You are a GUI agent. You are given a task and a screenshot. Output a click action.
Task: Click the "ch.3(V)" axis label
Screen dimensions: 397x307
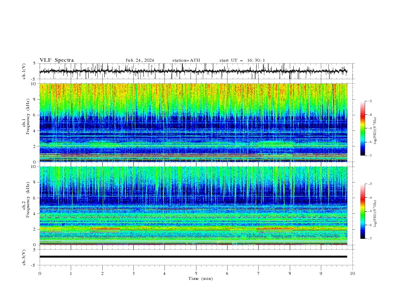(x=24, y=257)
